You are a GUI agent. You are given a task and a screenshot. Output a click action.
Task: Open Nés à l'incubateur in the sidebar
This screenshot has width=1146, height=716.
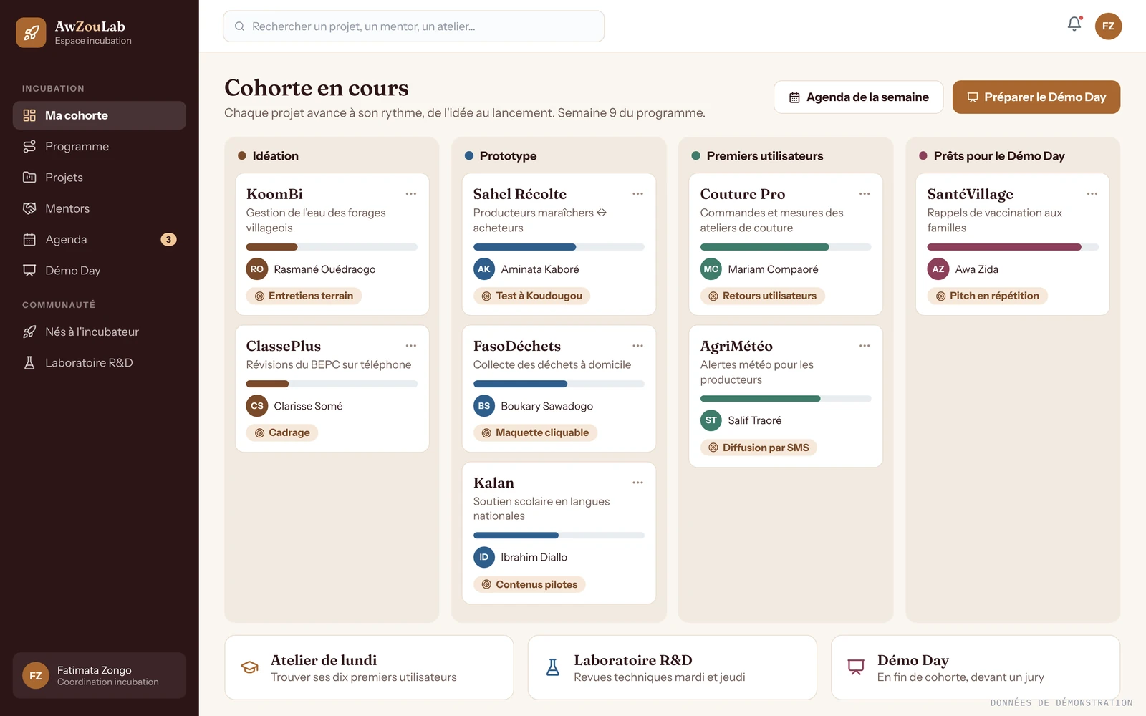100,332
